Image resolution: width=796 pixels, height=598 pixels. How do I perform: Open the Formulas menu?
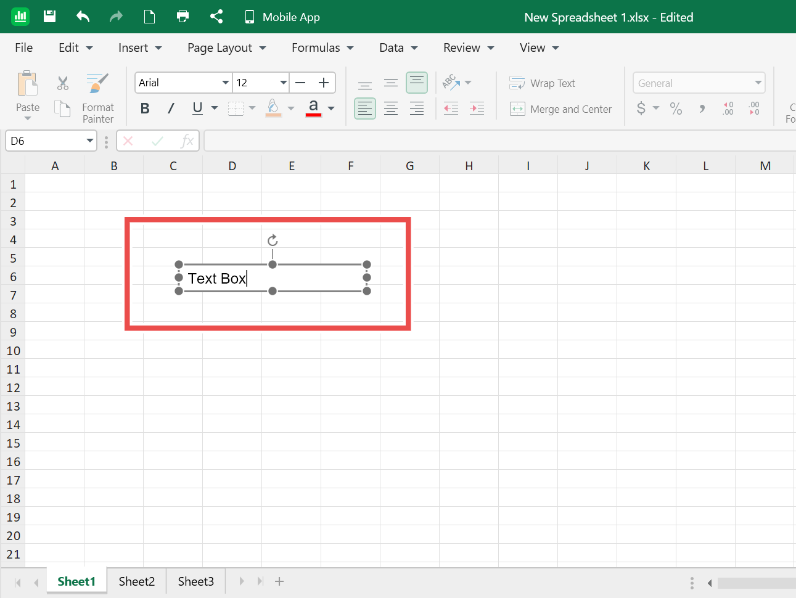[322, 47]
